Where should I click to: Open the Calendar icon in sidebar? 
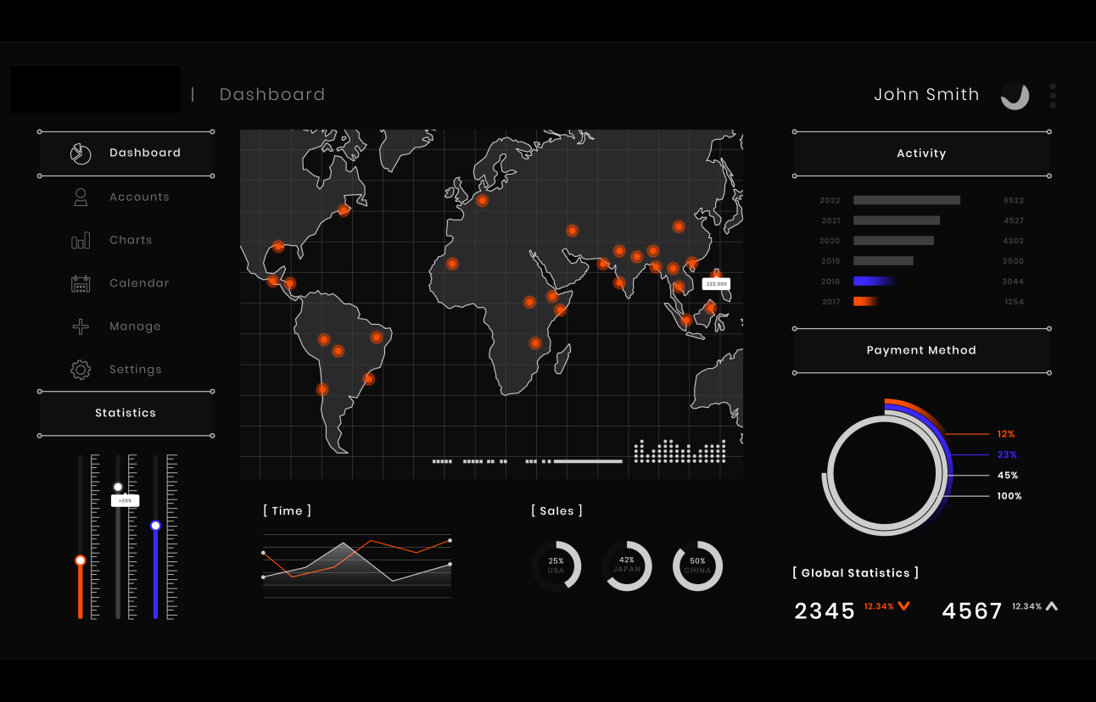coord(81,284)
